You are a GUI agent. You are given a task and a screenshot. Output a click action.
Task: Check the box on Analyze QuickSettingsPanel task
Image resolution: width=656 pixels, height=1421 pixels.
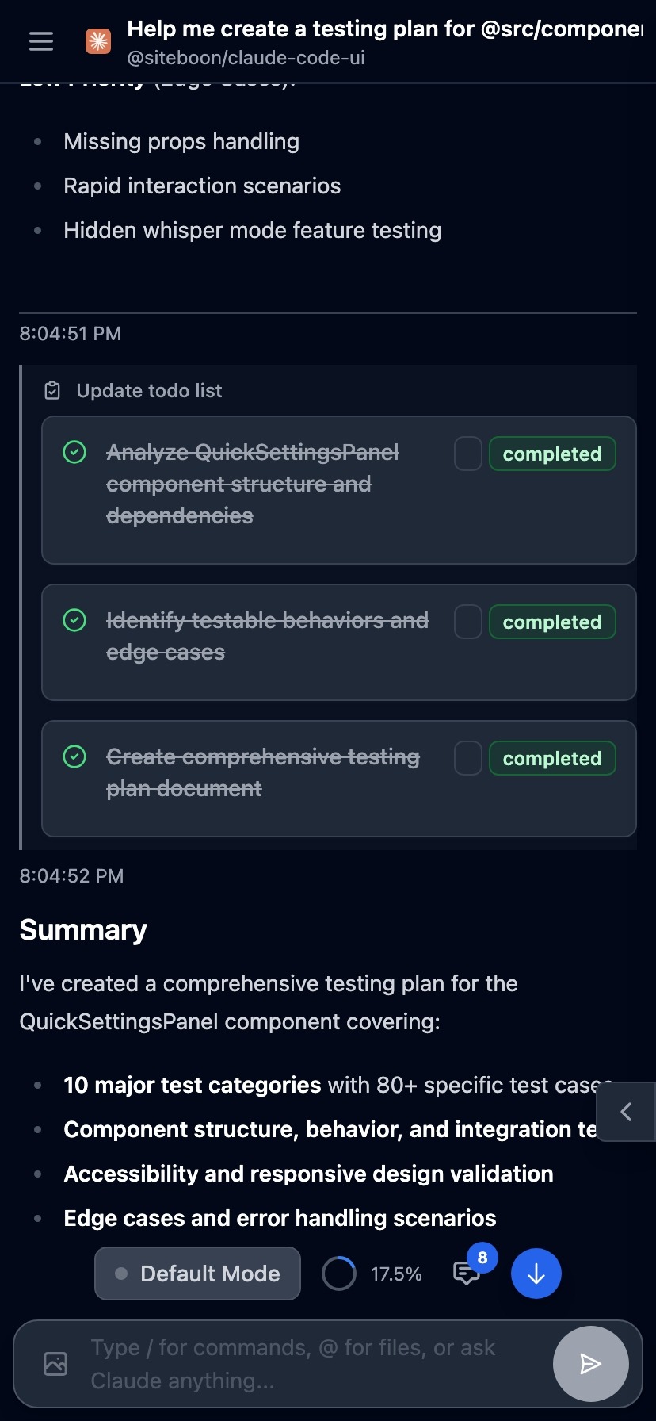pos(467,453)
